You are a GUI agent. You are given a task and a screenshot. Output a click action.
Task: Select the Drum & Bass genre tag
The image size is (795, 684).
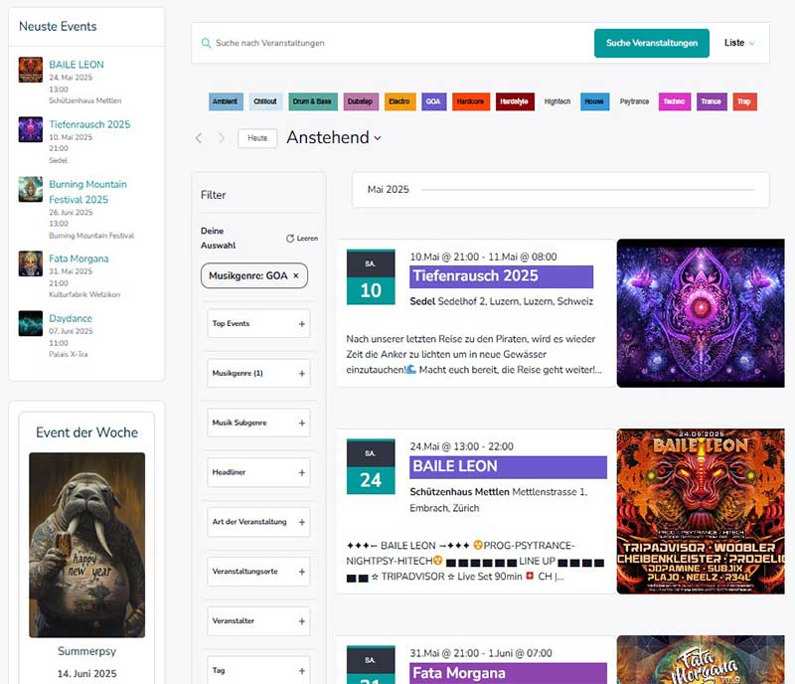tap(312, 101)
